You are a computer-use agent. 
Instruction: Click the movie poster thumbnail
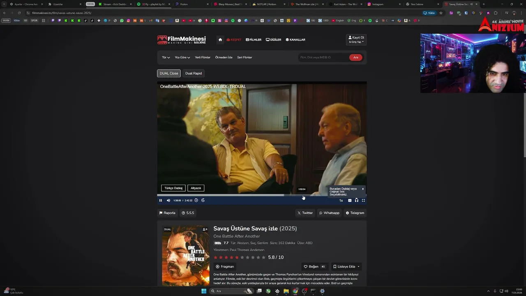click(x=186, y=256)
